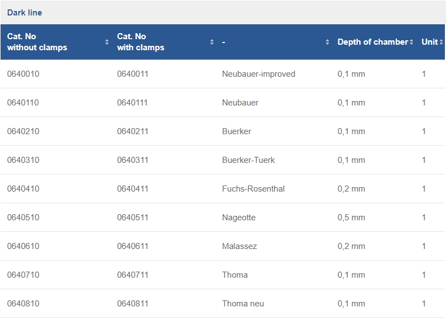The height and width of the screenshot is (318, 446).
Task: Sort by Depth of chamber arrow icon
Action: [x=411, y=42]
